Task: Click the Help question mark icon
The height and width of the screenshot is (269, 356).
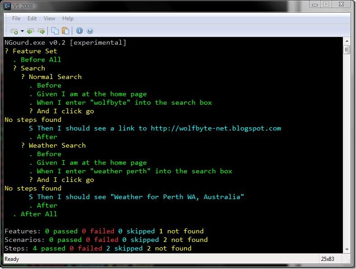Action: [90, 31]
